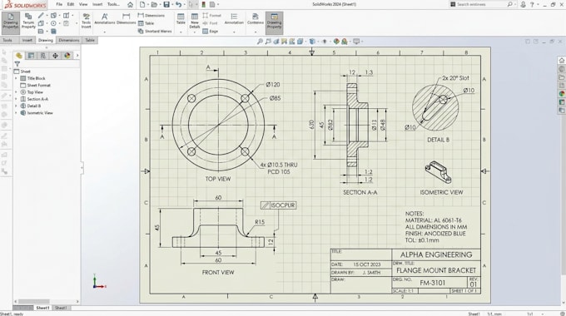Click the Help question mark icon

coord(532,4)
